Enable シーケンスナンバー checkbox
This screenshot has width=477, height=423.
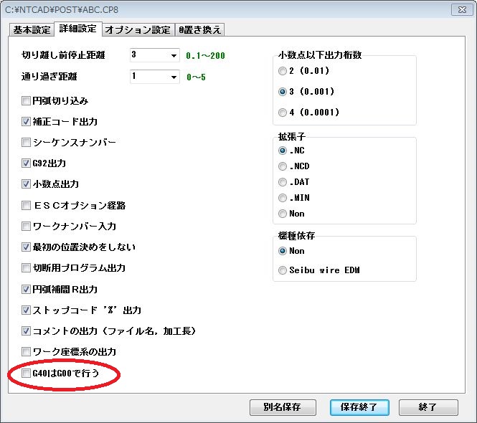point(26,143)
